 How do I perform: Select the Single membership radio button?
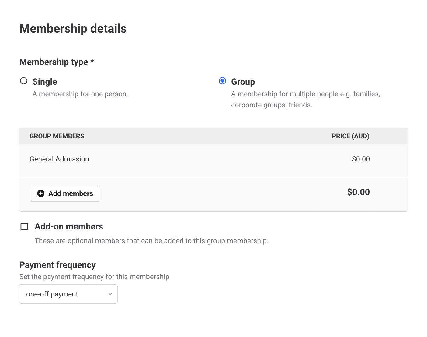pyautogui.click(x=24, y=81)
